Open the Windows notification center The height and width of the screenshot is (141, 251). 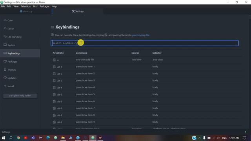coord(244,138)
